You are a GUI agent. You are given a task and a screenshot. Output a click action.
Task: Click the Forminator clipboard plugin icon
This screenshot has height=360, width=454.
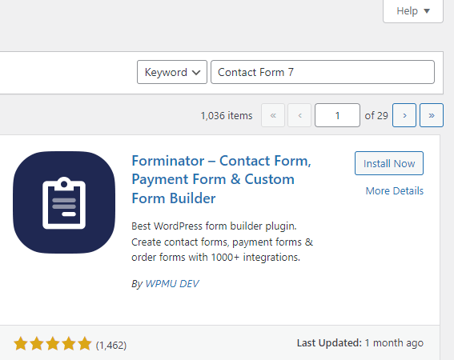(x=64, y=202)
